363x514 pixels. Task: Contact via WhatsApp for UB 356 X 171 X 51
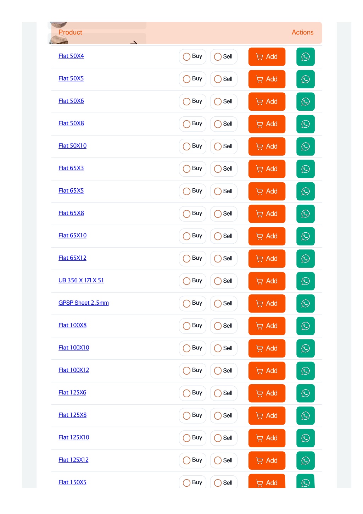[305, 281]
